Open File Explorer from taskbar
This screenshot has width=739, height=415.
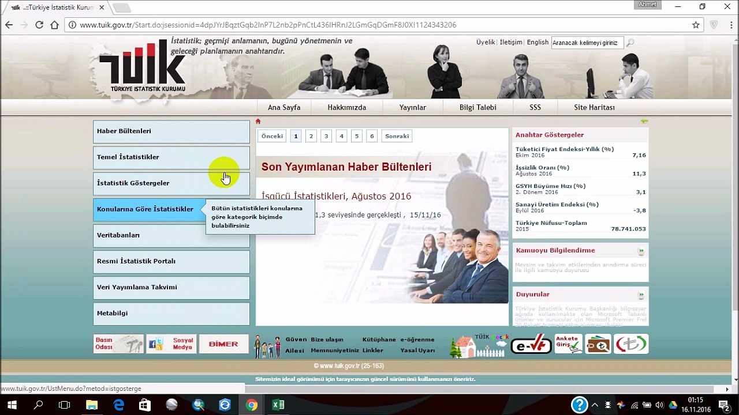coord(91,405)
